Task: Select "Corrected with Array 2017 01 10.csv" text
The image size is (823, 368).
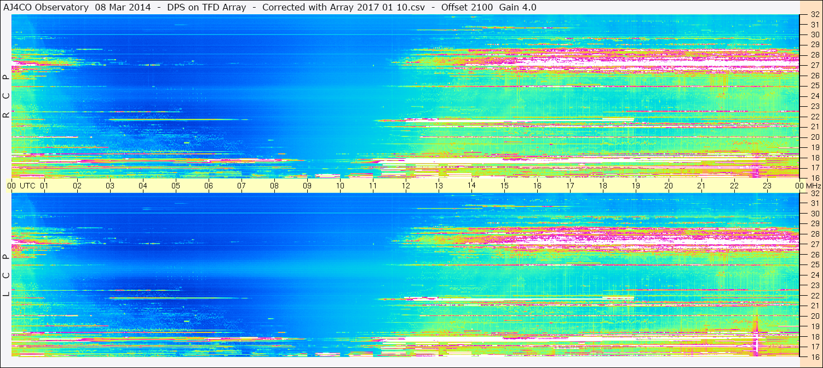Action: (343, 7)
